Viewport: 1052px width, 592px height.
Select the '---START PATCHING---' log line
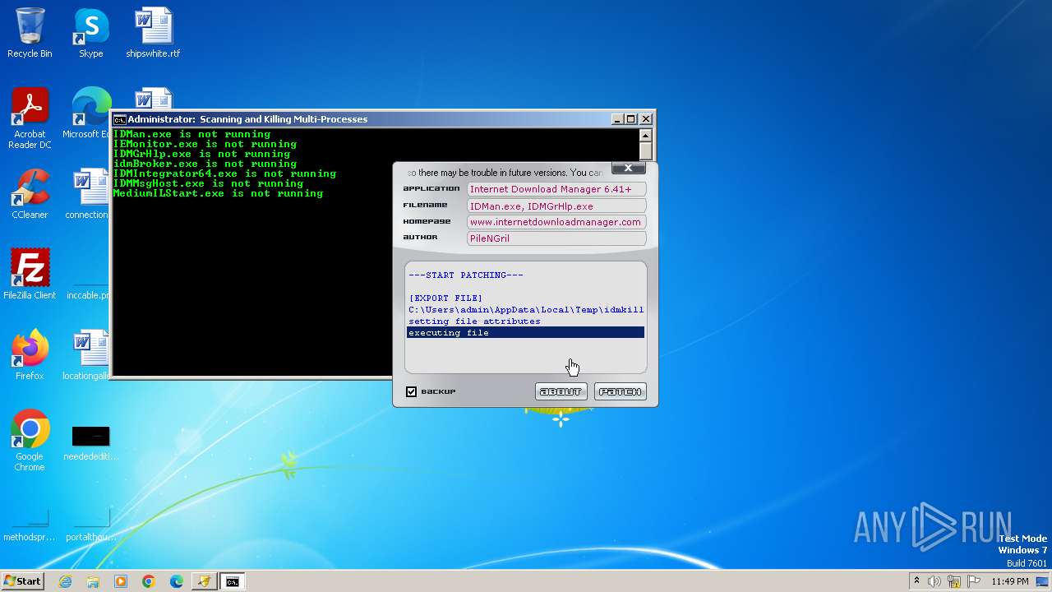(466, 275)
